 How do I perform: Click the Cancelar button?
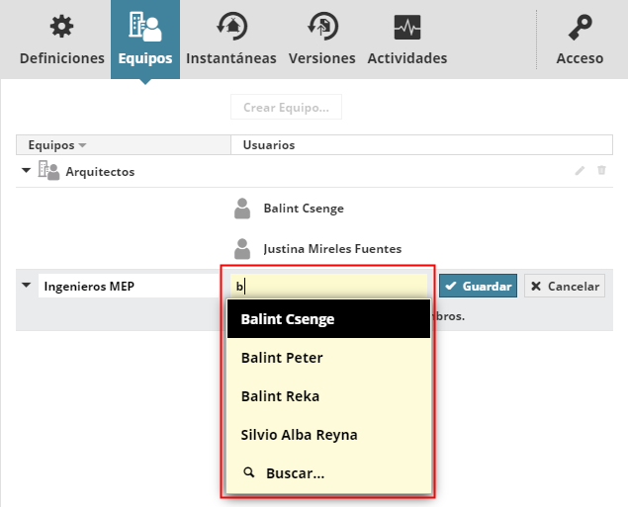(x=564, y=287)
